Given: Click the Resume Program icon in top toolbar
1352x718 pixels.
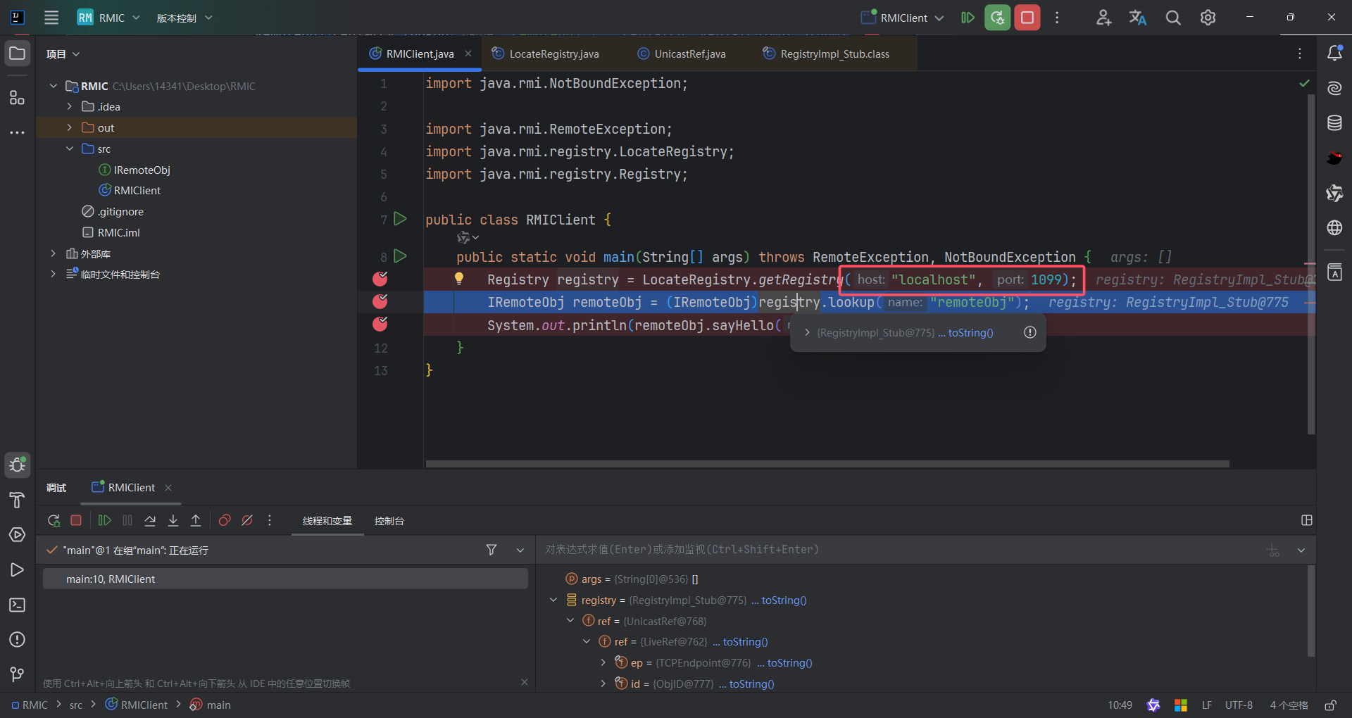Looking at the screenshot, I should [x=968, y=18].
